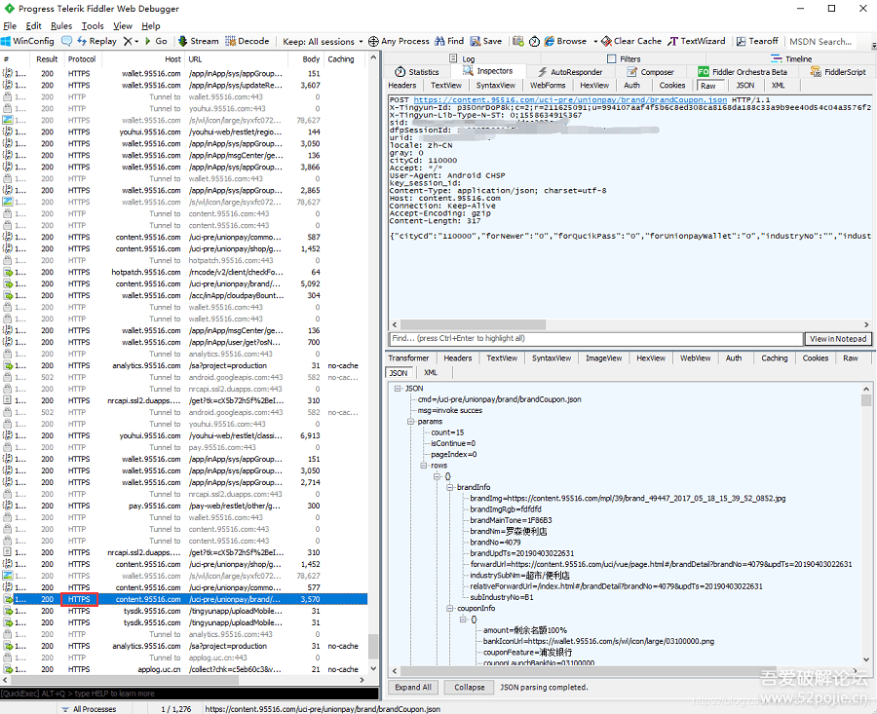Sort sessions by Host column header

pos(143,59)
